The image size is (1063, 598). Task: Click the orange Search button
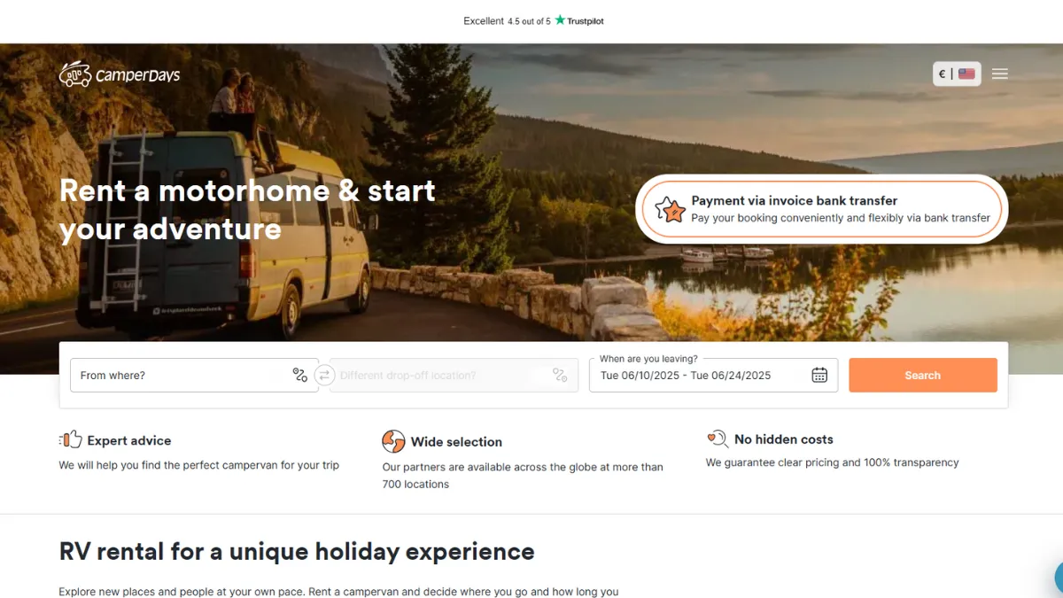click(x=923, y=376)
